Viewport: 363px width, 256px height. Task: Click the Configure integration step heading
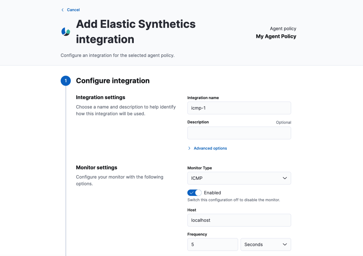pos(113,81)
